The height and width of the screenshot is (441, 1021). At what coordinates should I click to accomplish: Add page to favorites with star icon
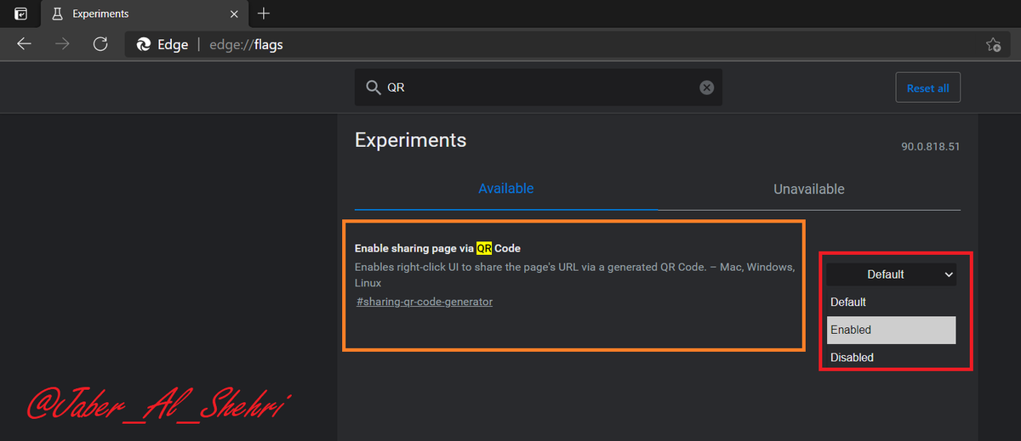click(993, 45)
